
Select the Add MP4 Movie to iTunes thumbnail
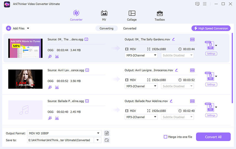25,48
